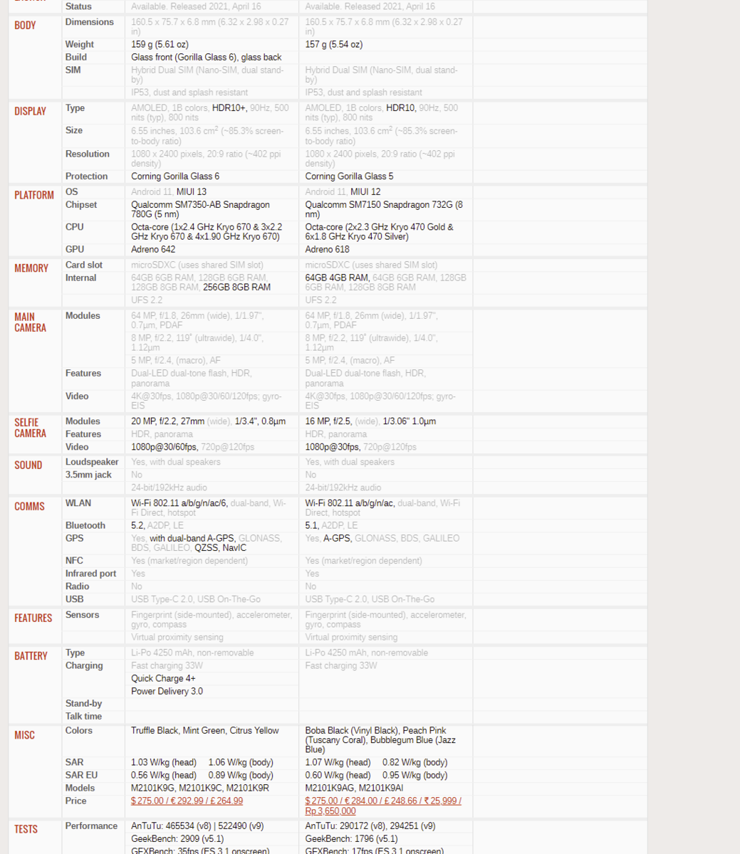This screenshot has width=740, height=854.
Task: Click the Internal memory spec label
Action: [x=80, y=278]
